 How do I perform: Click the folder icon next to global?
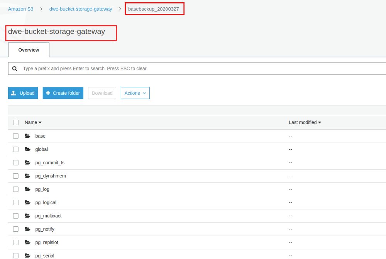click(x=27, y=149)
